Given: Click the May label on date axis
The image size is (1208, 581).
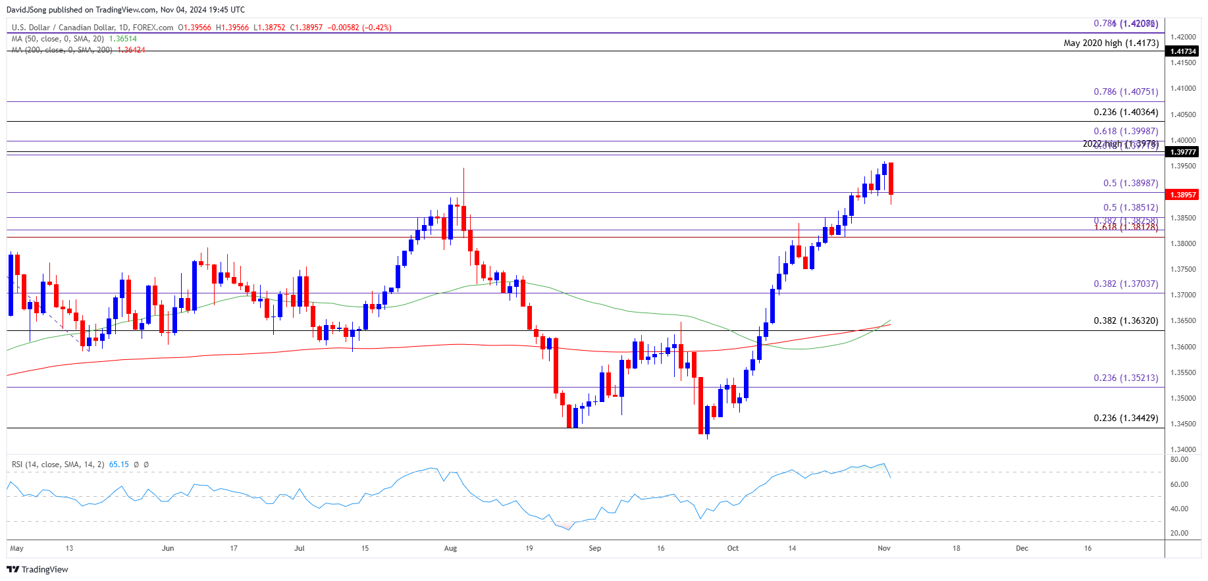Looking at the screenshot, I should [x=16, y=548].
